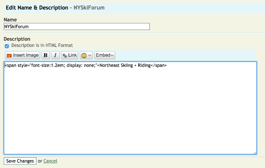Screen dimensions: 265x168
Task: Toggle bold formatting with the B button
Action: coord(46,55)
